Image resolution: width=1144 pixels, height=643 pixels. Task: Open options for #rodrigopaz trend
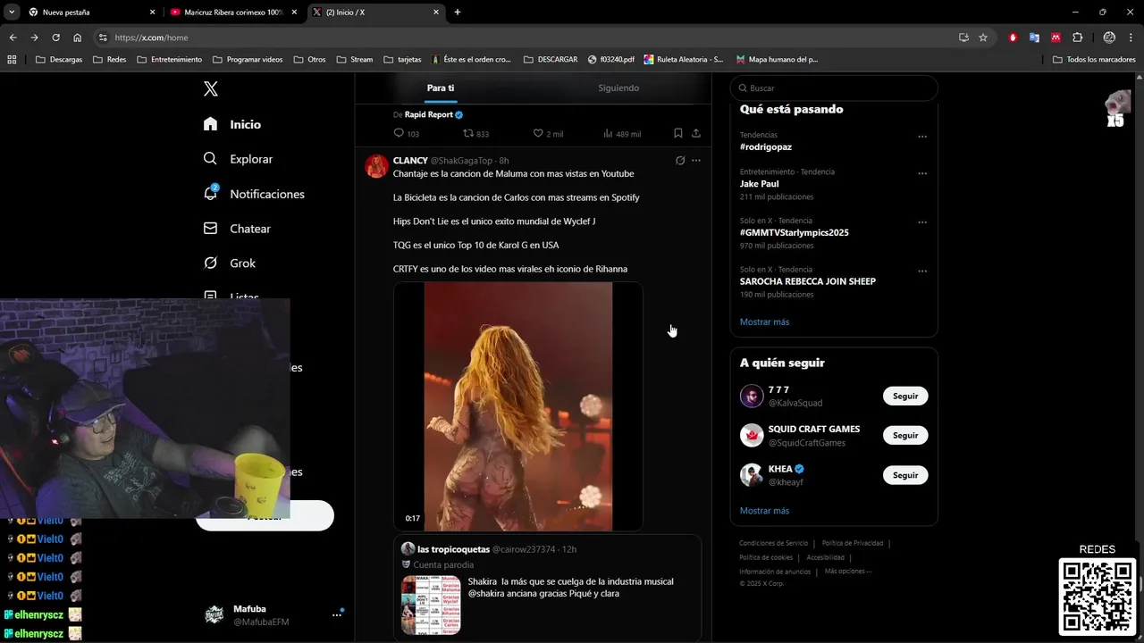point(922,137)
